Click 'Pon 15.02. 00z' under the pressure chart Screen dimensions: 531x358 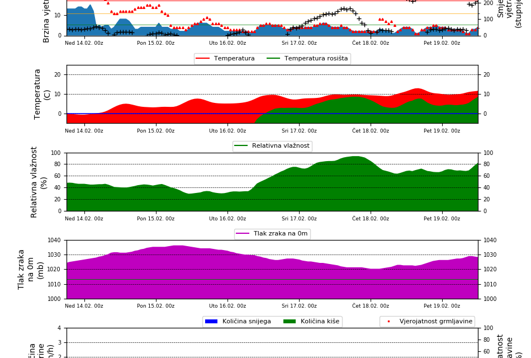tap(156, 306)
